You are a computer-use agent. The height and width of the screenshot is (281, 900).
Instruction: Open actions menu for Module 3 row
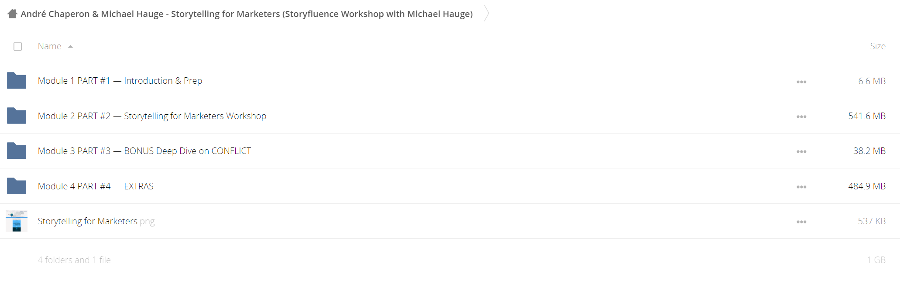coord(801,152)
